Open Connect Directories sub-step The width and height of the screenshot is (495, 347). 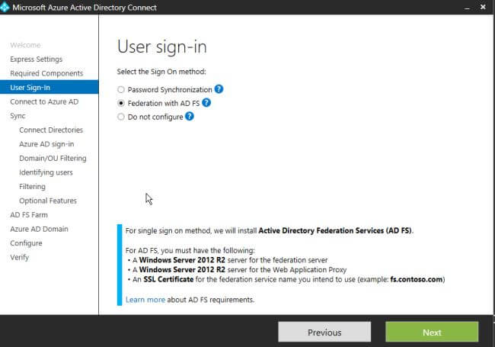(x=51, y=130)
